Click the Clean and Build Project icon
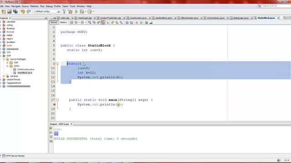Screen dimensions: 291x163 (70, 11)
